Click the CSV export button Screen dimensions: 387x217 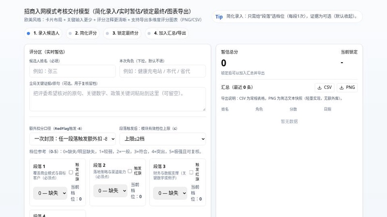(324, 87)
